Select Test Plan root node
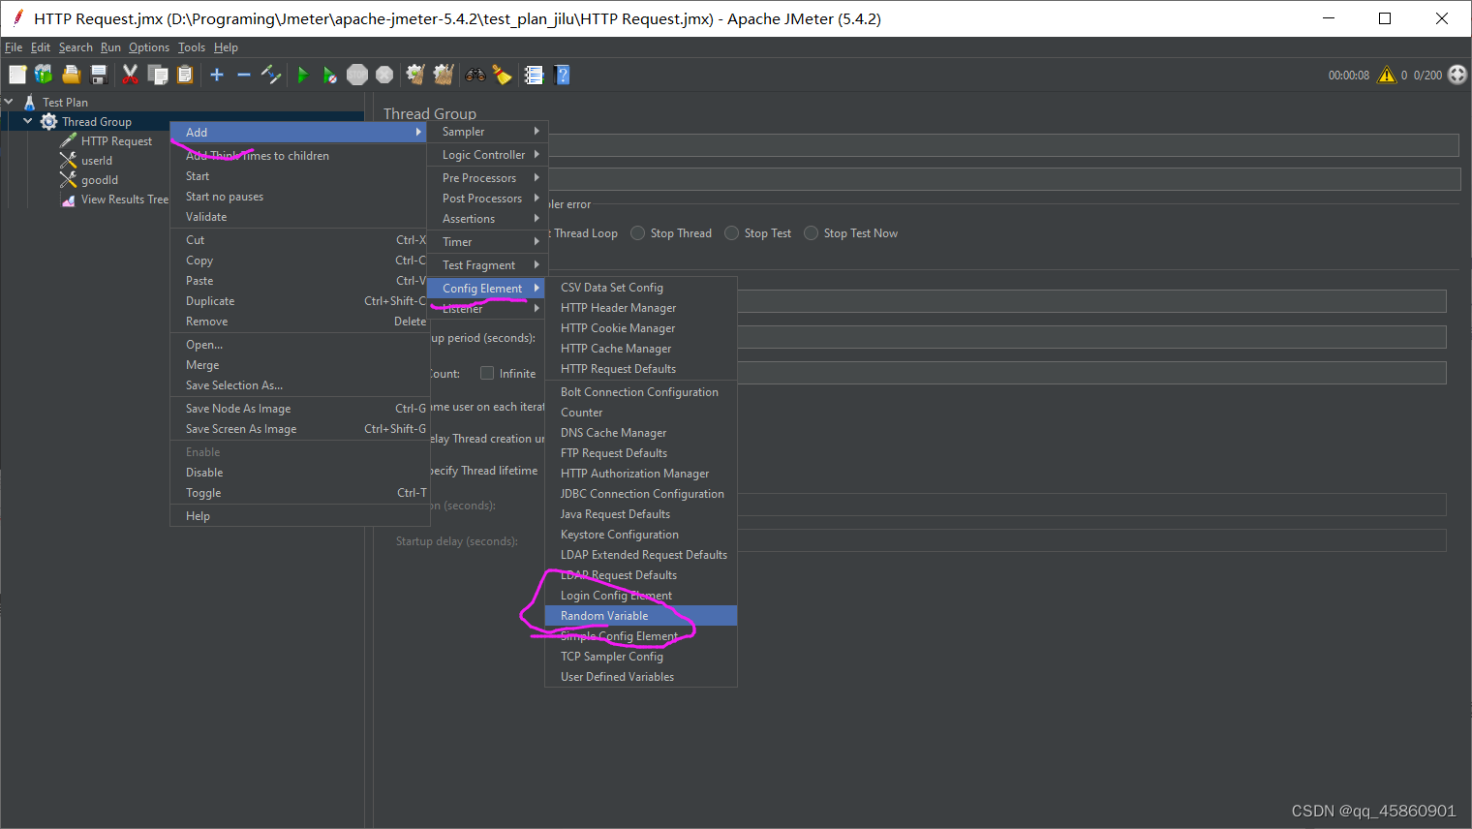The width and height of the screenshot is (1472, 829). (x=65, y=103)
